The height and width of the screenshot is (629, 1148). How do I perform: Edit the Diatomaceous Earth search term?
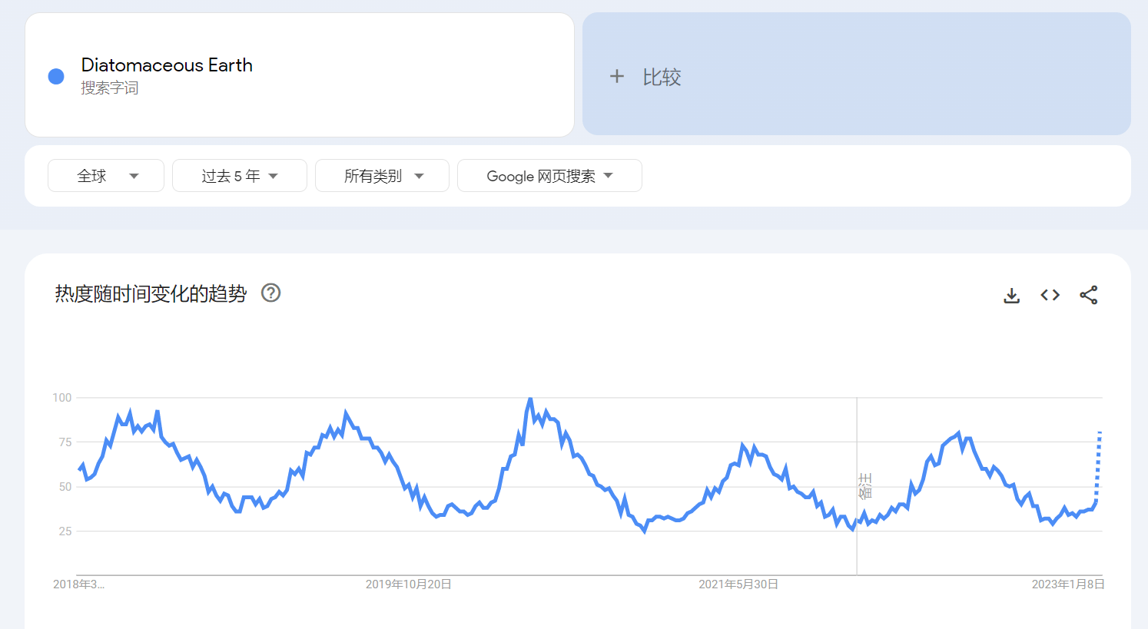click(167, 65)
